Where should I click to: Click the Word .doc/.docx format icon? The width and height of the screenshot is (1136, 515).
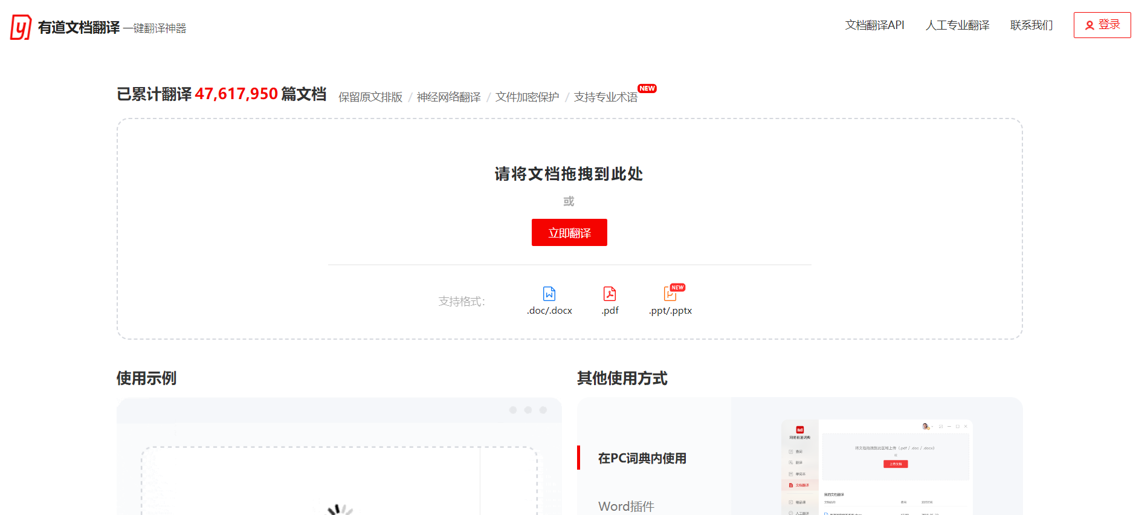point(549,294)
